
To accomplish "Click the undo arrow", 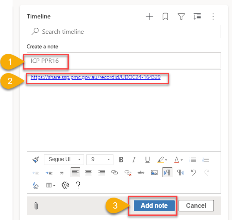I will click(x=194, y=172).
